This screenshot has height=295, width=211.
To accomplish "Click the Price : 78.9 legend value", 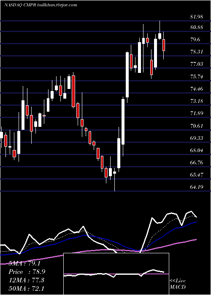I will (27, 272).
